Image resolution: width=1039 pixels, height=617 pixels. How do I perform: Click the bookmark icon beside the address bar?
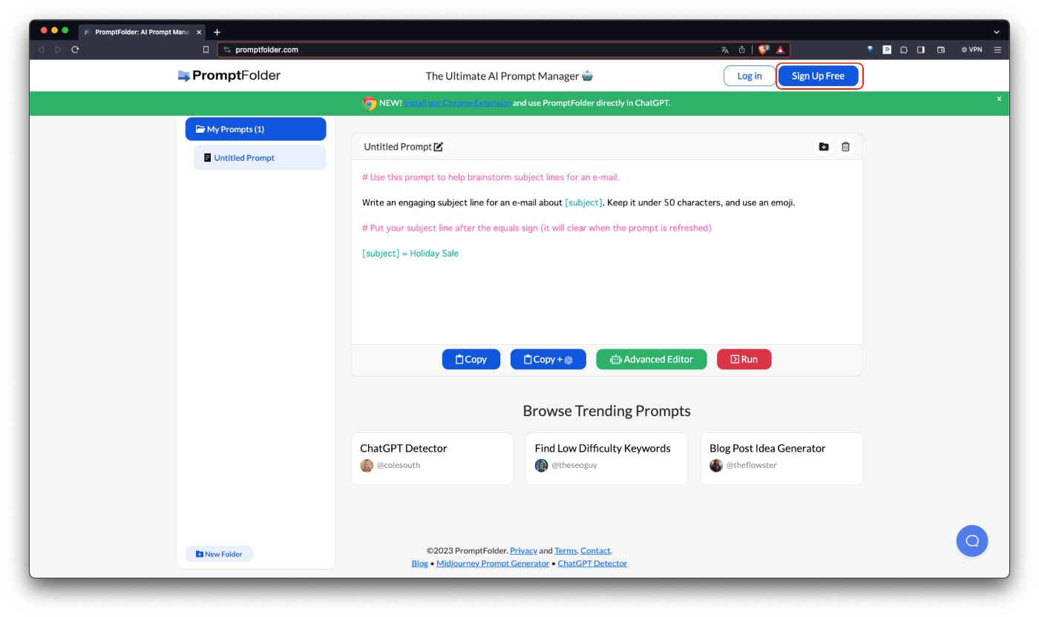point(206,50)
